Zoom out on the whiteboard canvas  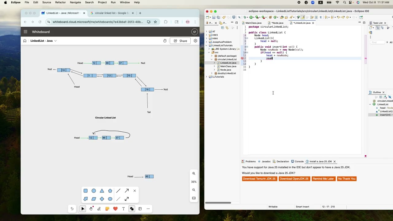click(x=194, y=190)
